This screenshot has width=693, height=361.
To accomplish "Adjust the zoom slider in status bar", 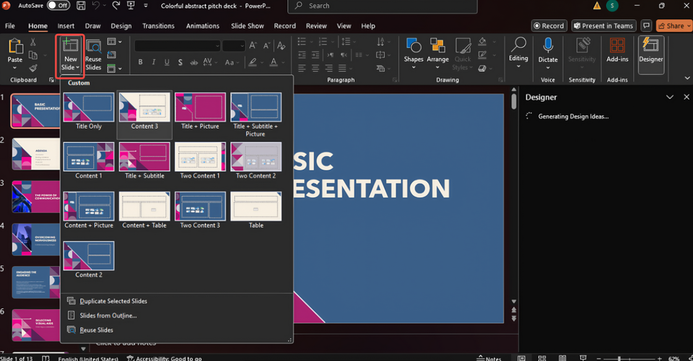I will coord(619,359).
